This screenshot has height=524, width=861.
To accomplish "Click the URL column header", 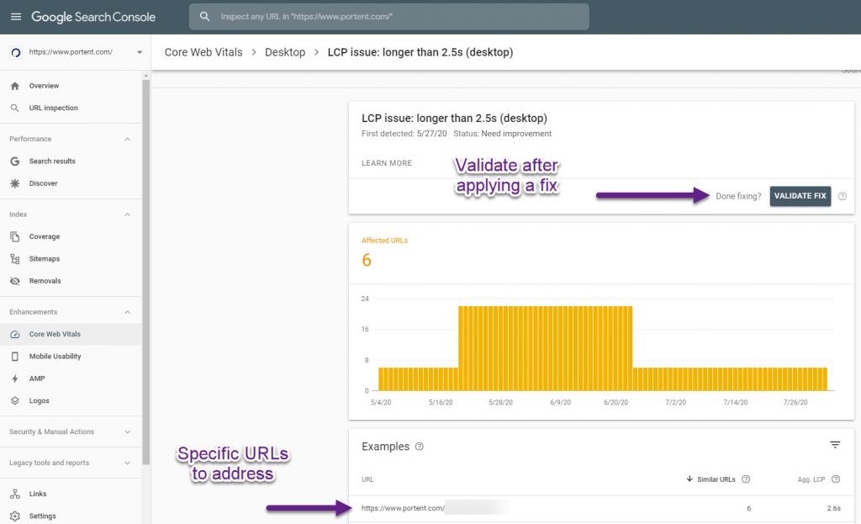I will coord(367,479).
